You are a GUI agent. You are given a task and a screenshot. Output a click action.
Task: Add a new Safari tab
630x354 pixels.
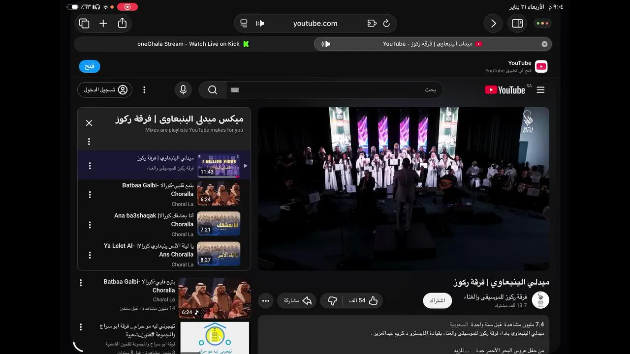[103, 24]
